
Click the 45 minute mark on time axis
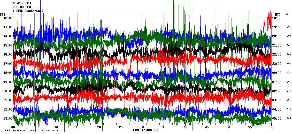point(207,127)
